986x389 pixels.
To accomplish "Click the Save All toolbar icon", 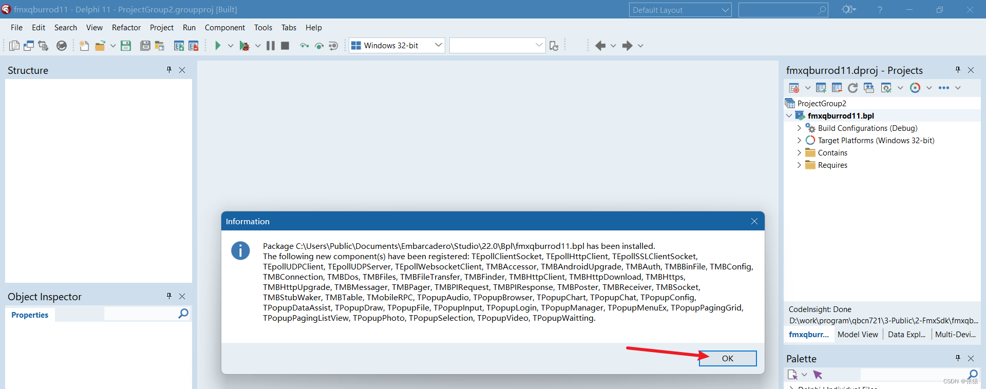I will point(145,46).
